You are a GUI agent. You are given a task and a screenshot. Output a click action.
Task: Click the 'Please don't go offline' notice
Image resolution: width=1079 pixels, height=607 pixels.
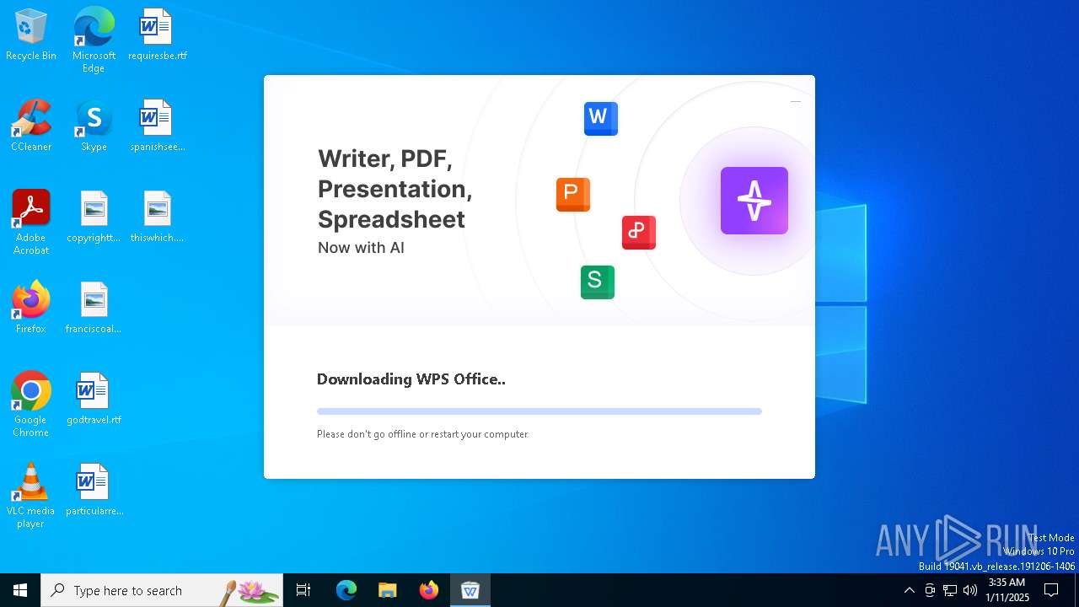point(422,434)
